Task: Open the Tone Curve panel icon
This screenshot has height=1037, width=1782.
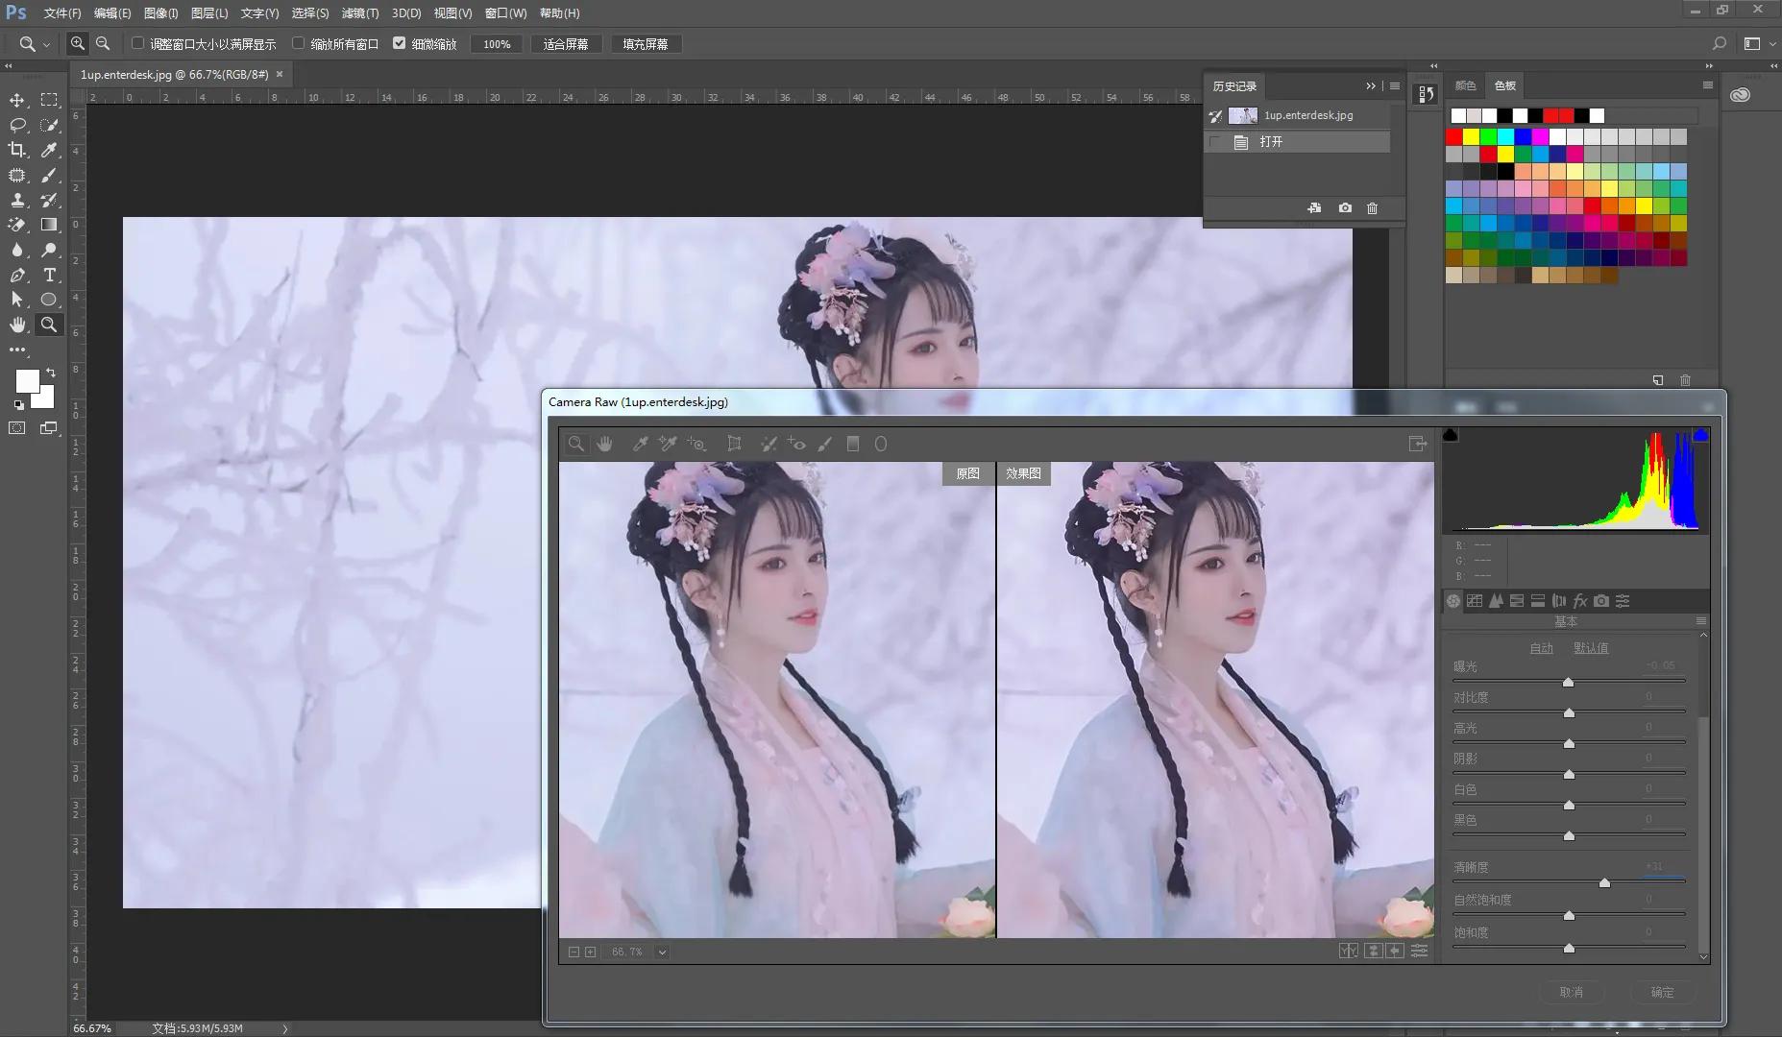Action: pos(1475,601)
